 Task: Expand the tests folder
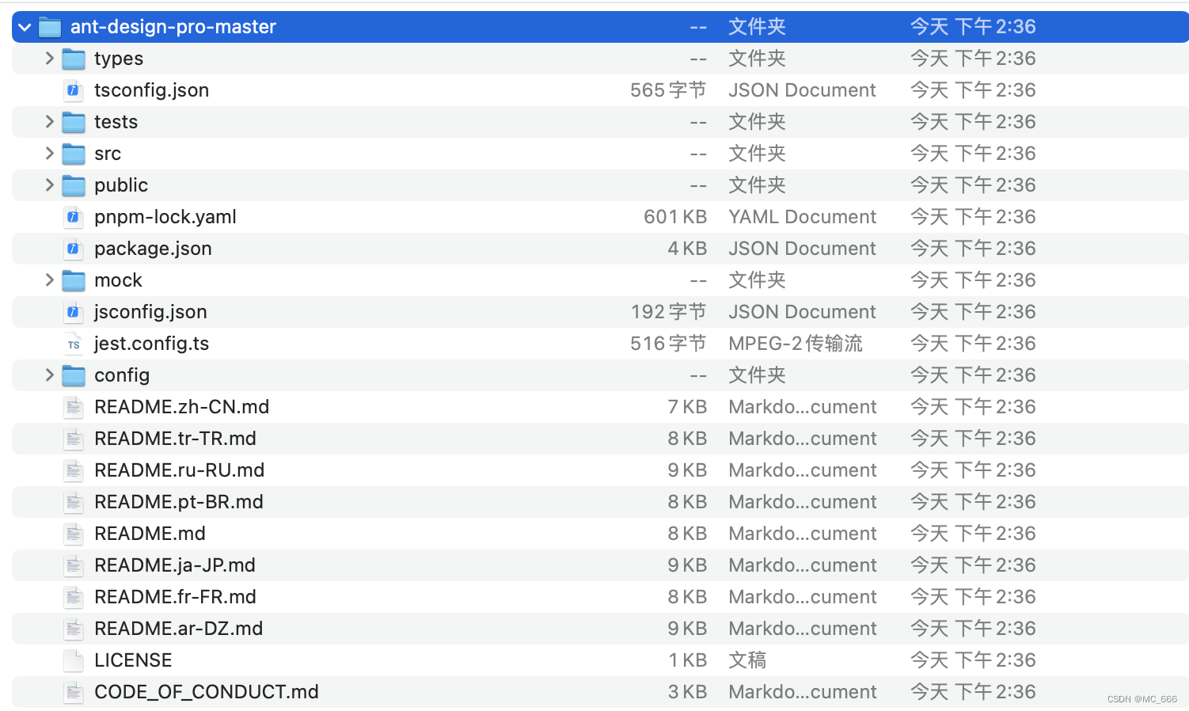(49, 122)
